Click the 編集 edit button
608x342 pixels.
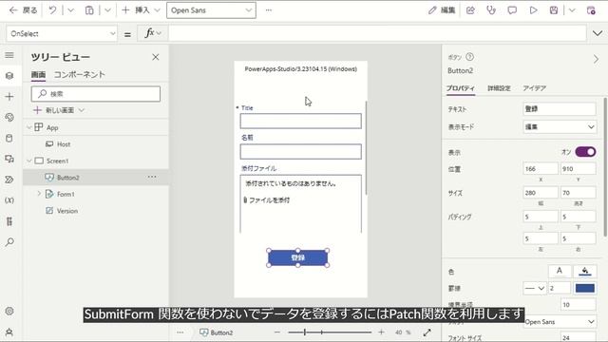[442, 10]
